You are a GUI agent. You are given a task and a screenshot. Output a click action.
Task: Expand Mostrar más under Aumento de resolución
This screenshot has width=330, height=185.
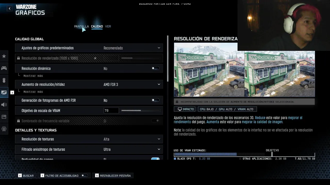[x=33, y=92]
